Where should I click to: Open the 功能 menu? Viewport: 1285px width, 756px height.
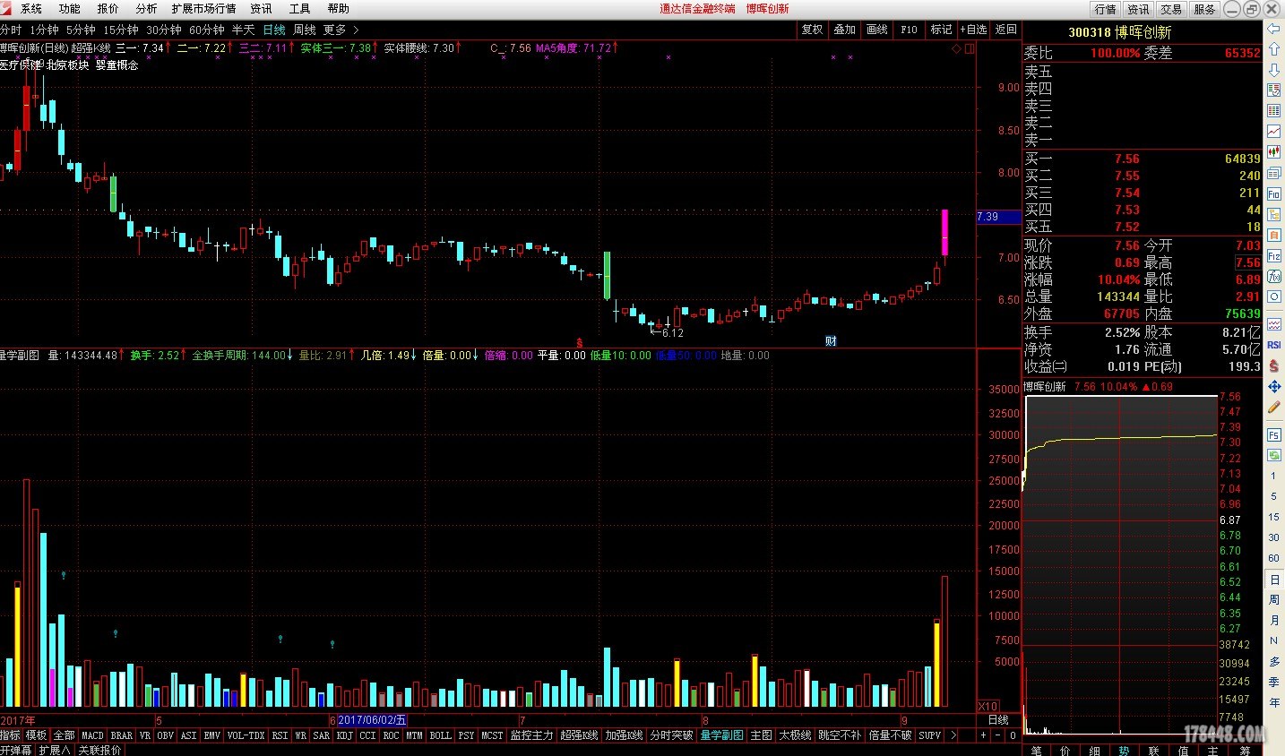[x=69, y=9]
